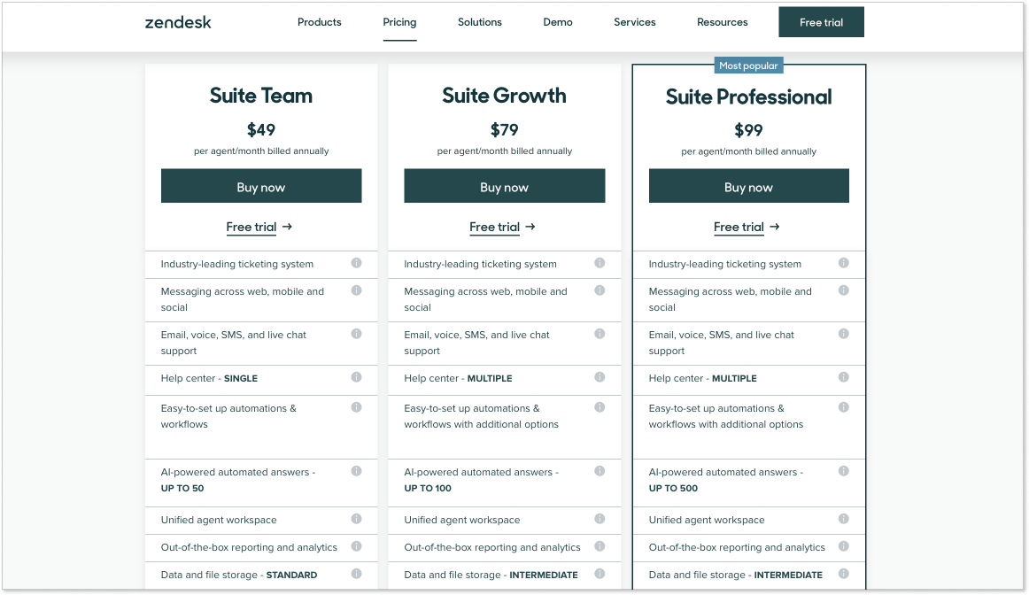This screenshot has width=1029, height=595.
Task: Show info for Suite Growth reporting and analytics
Action: [x=600, y=546]
